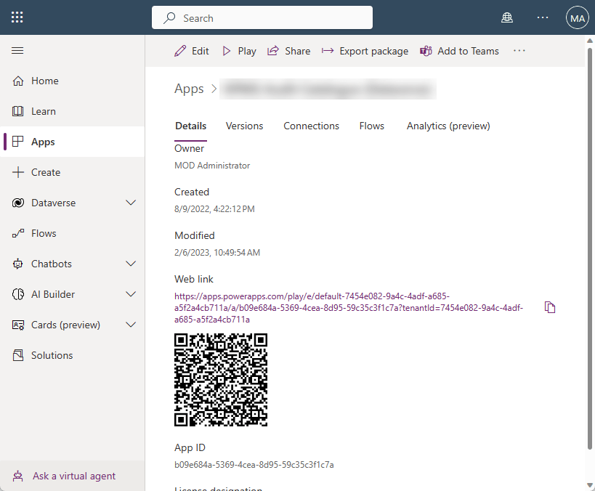The width and height of the screenshot is (595, 491).
Task: Click the modified date 2/6/2023 text
Action: 217,253
